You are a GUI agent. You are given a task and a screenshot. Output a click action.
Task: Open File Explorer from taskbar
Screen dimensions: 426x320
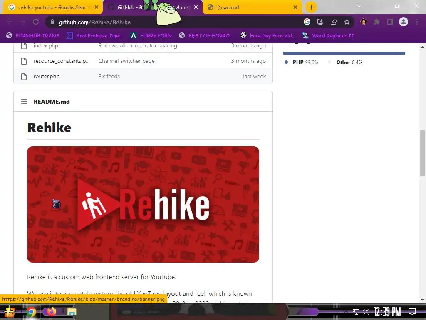(72, 312)
